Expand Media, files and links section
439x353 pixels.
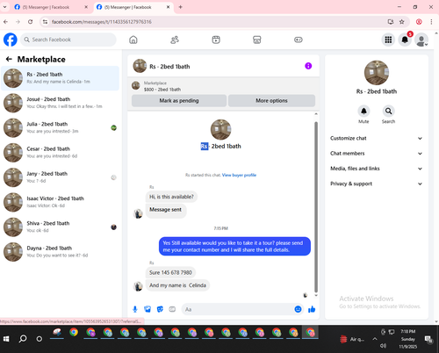point(377,169)
